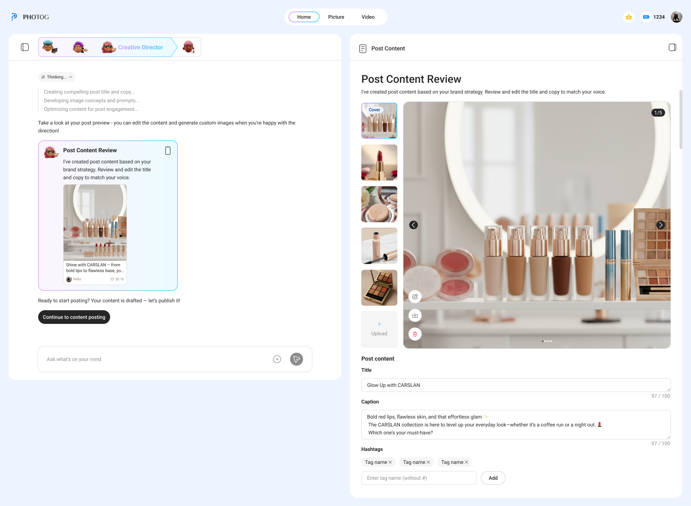Image resolution: width=691 pixels, height=506 pixels.
Task: Click the 1234 credits count
Action: (659, 17)
